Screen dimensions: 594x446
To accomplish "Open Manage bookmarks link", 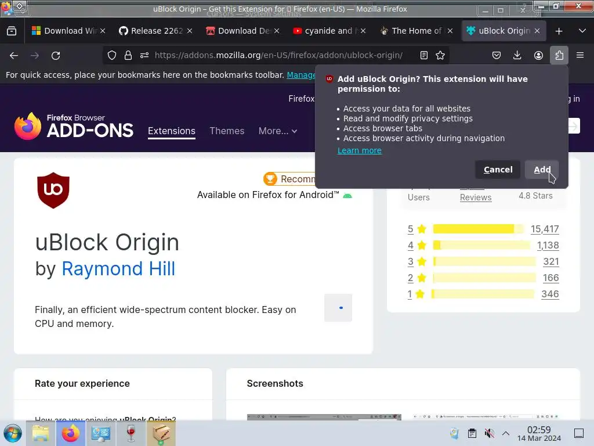I will pyautogui.click(x=301, y=75).
